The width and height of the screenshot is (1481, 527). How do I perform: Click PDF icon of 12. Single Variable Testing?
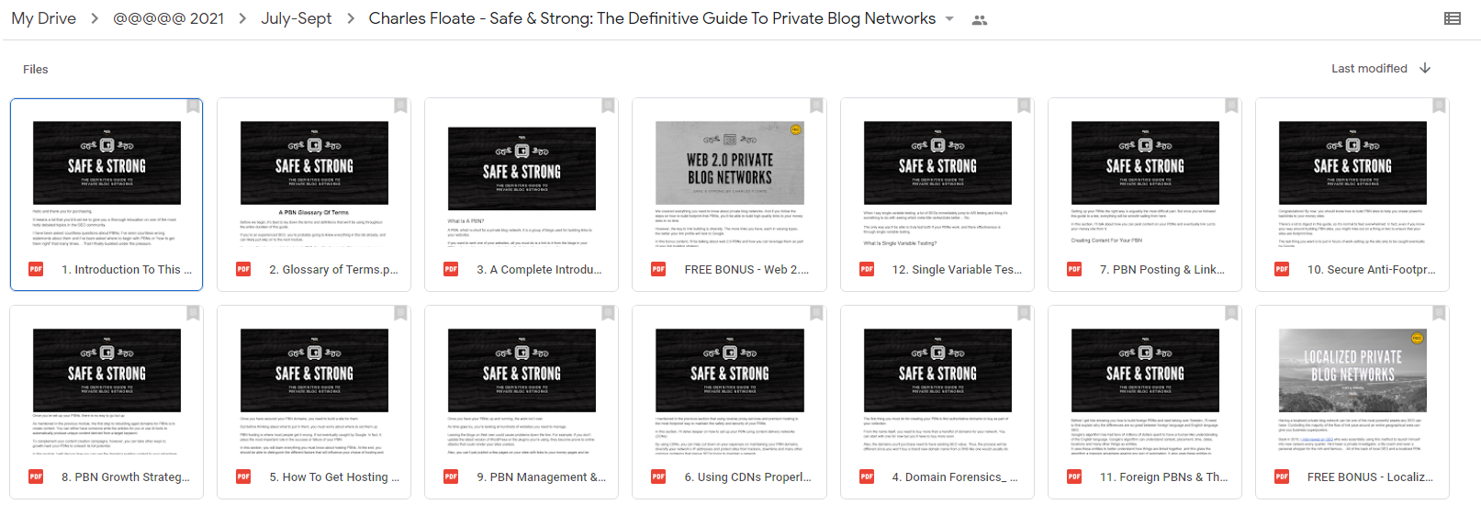coord(867,269)
